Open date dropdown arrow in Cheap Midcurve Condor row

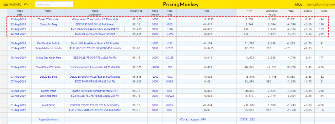pos(29,48)
